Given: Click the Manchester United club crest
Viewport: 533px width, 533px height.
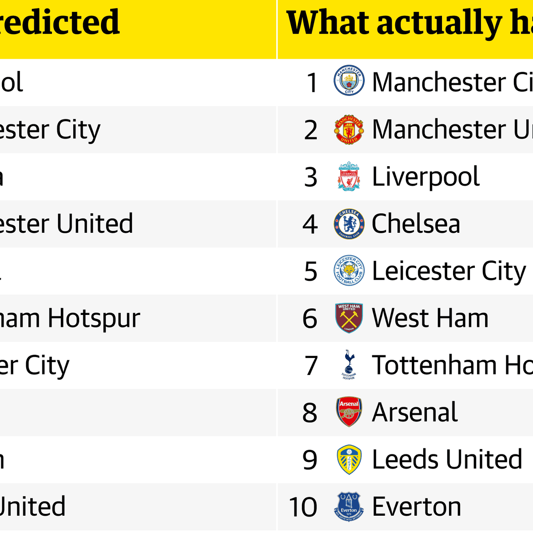Looking at the screenshot, I should point(349,129).
